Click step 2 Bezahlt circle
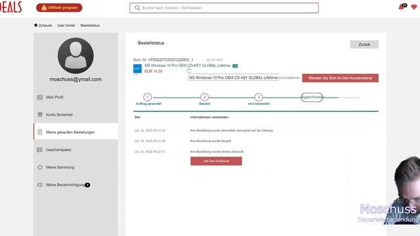Screen dimensions: 420x236 pos(204,97)
